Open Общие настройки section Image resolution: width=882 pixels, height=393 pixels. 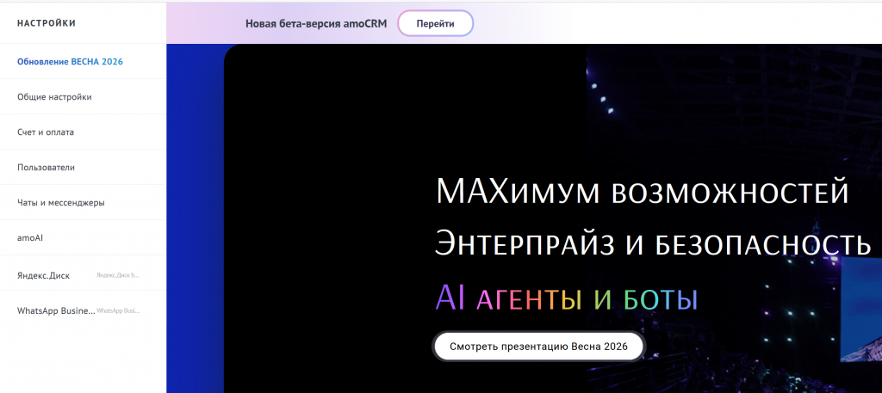[83, 97]
